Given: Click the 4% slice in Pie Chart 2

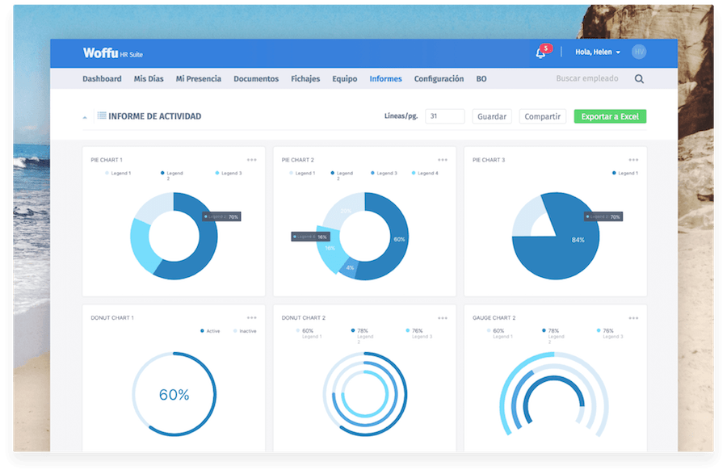Looking at the screenshot, I should pos(350,268).
